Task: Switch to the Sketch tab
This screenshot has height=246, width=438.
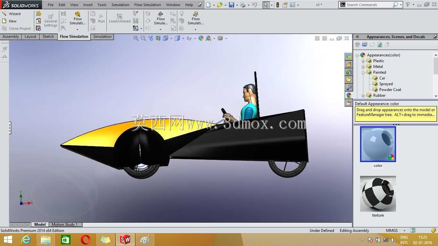Action: click(x=48, y=37)
